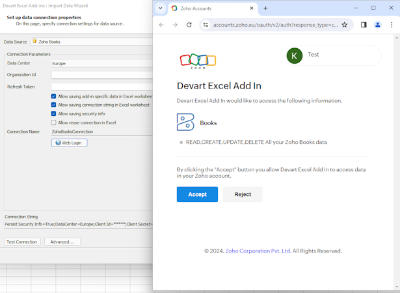The width and height of the screenshot is (400, 293).
Task: Uncheck Allow saving security info
Action: pos(53,114)
